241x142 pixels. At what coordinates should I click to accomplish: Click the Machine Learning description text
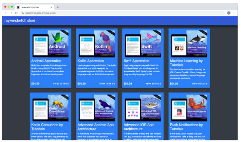coord(188,74)
